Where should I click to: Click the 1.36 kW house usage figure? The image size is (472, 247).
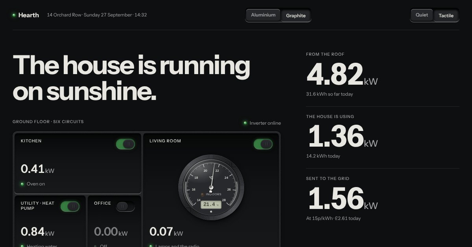pos(343,136)
